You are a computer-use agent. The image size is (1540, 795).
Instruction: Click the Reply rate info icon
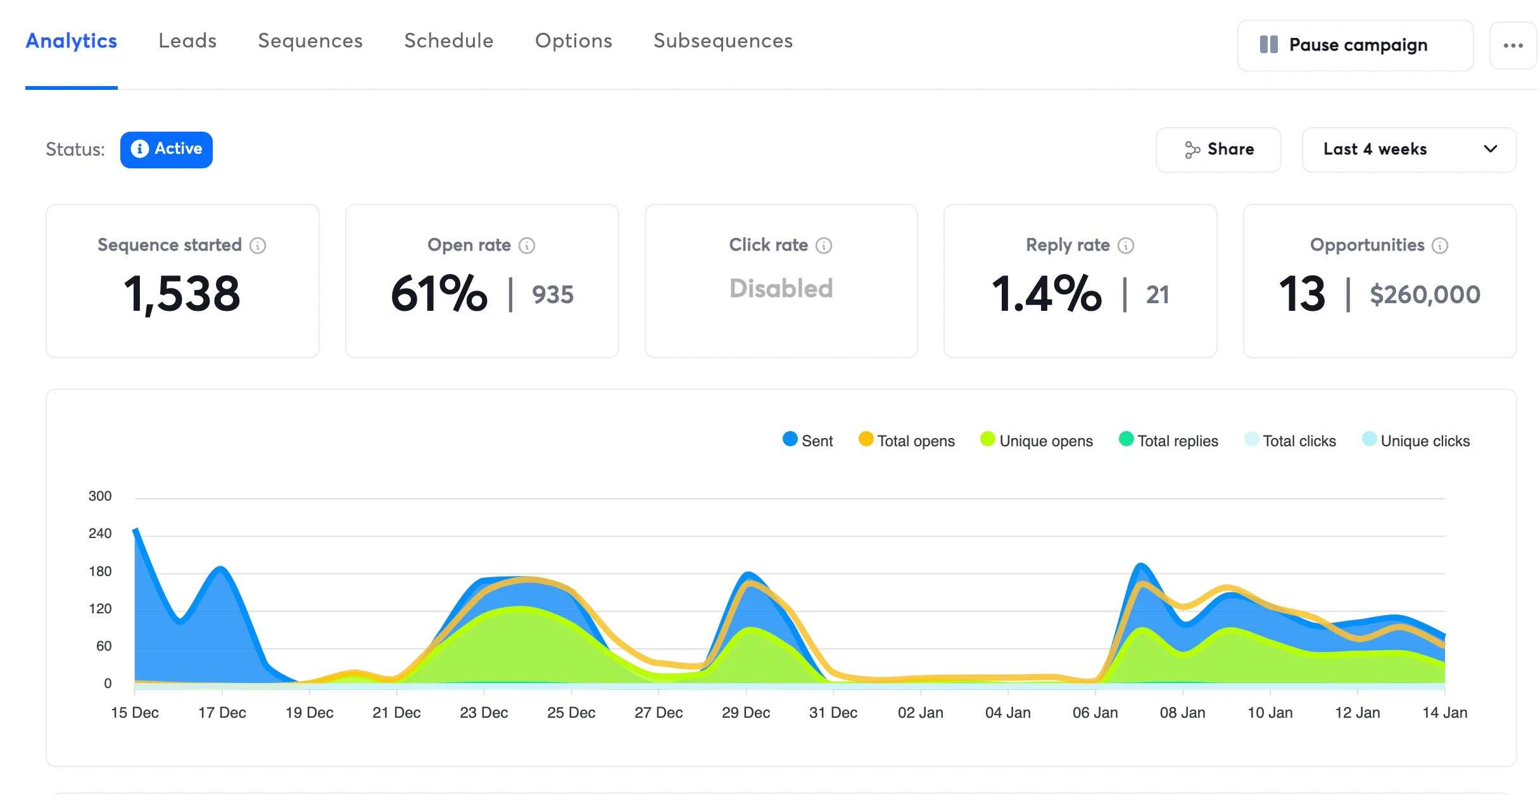(1126, 246)
